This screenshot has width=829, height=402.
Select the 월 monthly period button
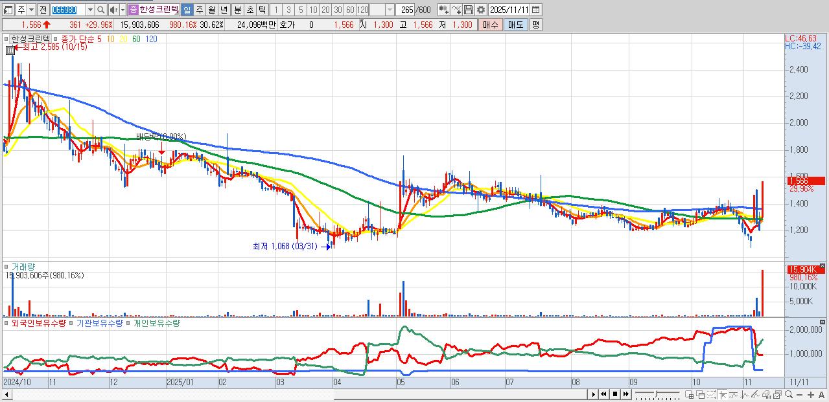[211, 10]
